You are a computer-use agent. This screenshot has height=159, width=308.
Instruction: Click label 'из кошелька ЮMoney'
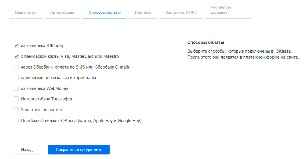click(x=42, y=46)
